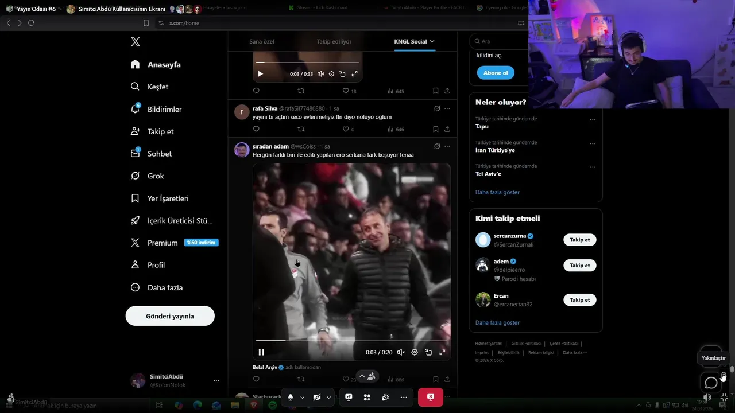
Task: Go to Anasayfa in the sidebar
Action: click(x=156, y=64)
